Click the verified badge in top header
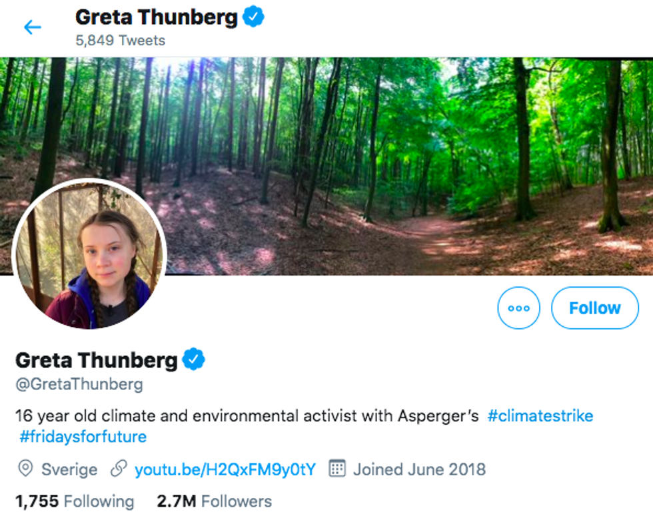The height and width of the screenshot is (514, 653). [253, 17]
